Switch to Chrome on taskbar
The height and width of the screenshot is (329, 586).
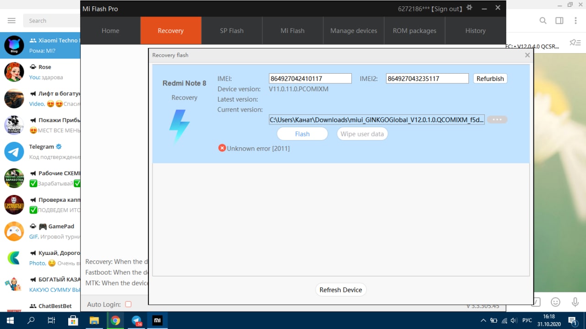coord(115,320)
